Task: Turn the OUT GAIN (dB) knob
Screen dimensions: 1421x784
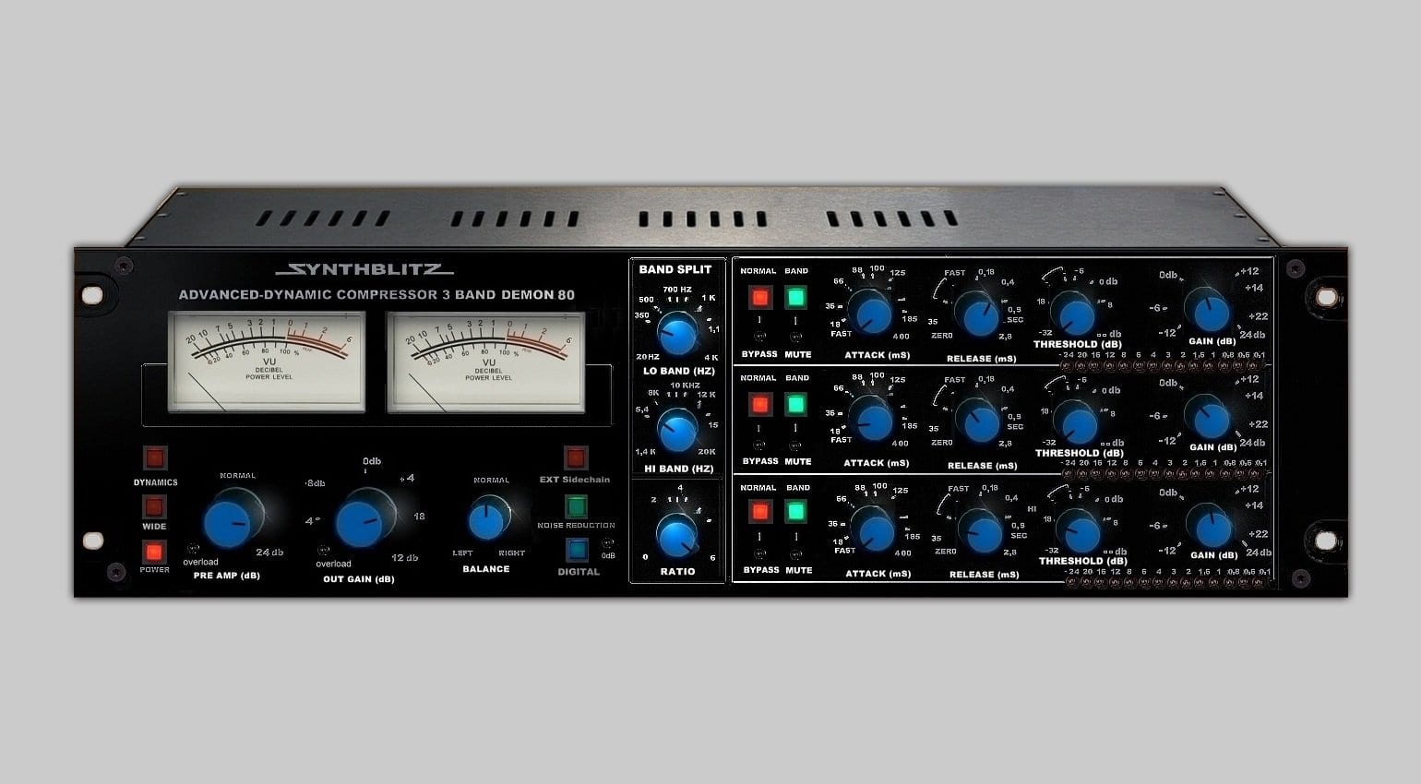Action: click(364, 518)
